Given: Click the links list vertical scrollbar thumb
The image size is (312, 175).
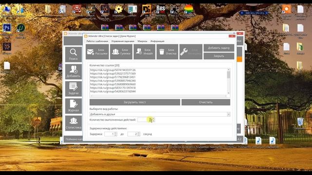Looking at the screenshot, I should click(x=229, y=75).
